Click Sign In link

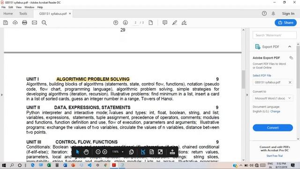click(x=288, y=14)
